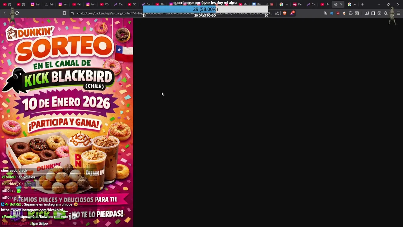
Task: Close the active ChatGPT file tab
Action: click(341, 4)
